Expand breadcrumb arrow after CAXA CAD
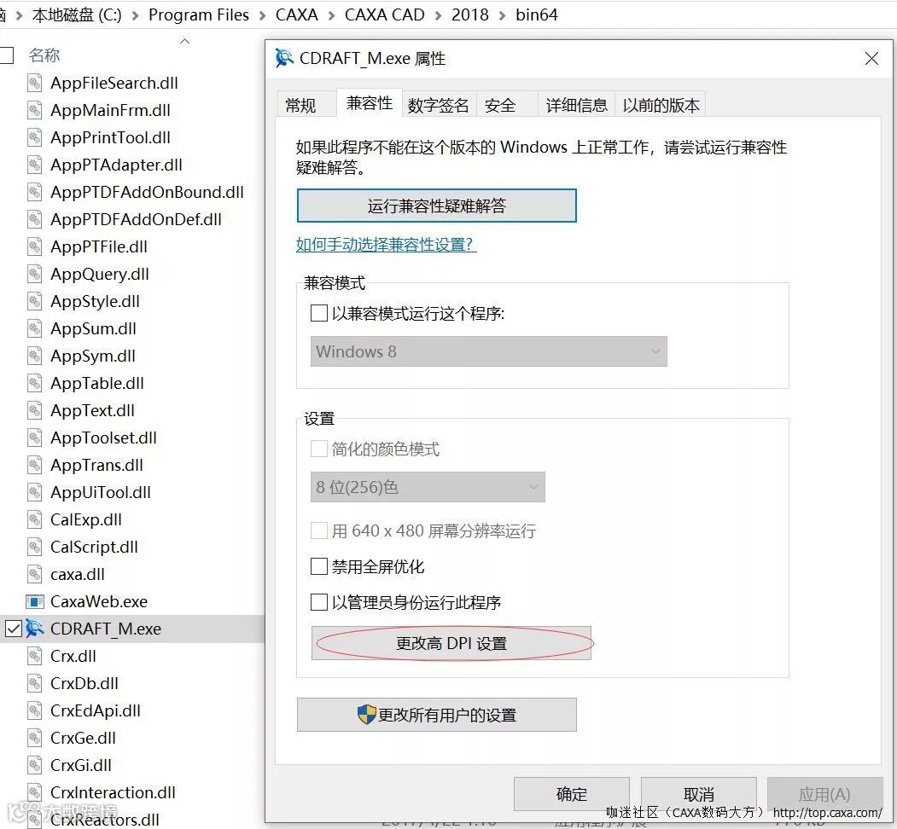Image resolution: width=897 pixels, height=829 pixels. tap(439, 15)
